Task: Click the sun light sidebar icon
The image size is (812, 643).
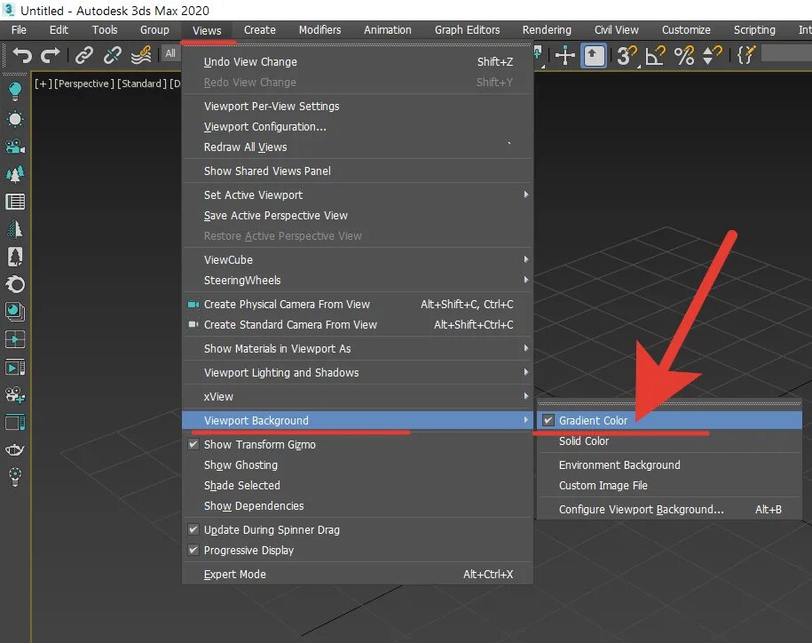Action: click(x=15, y=119)
